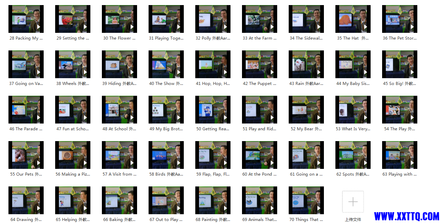Play video 47 Fun at School
441x223 pixels.
(x=73, y=110)
